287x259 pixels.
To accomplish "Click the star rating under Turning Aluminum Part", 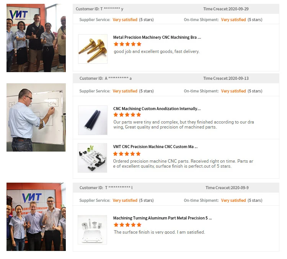I will (x=127, y=225).
